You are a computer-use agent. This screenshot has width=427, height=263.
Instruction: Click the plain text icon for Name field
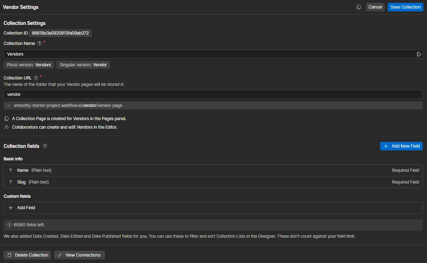(x=11, y=170)
